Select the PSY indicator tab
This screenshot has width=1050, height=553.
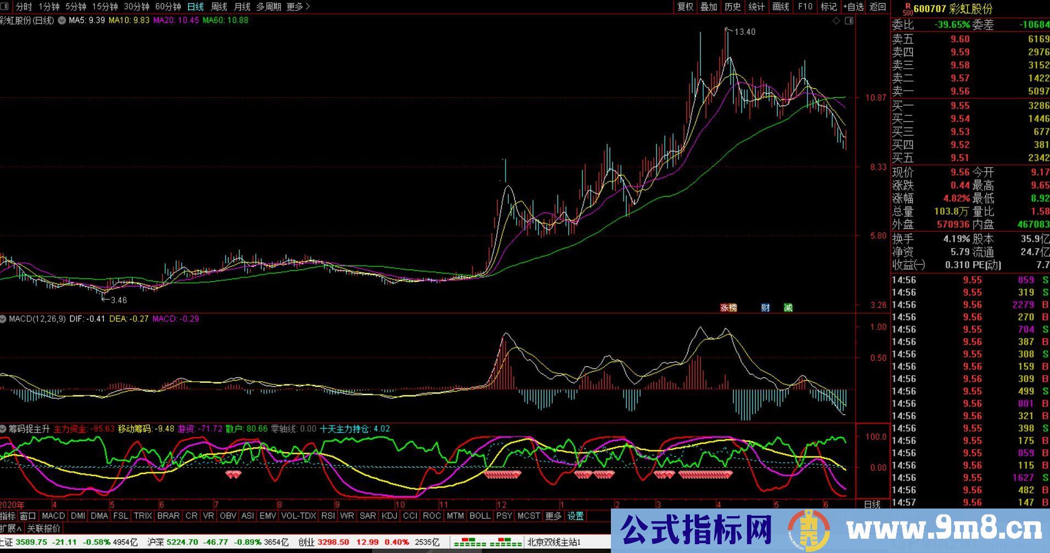pyautogui.click(x=504, y=516)
